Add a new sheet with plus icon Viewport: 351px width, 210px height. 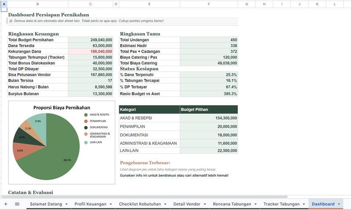click(x=6, y=204)
